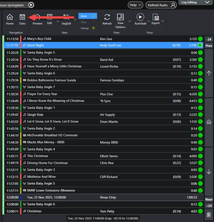Click the AutoFade play icon
Screen dimensions: 214x222
(x=140, y=17)
